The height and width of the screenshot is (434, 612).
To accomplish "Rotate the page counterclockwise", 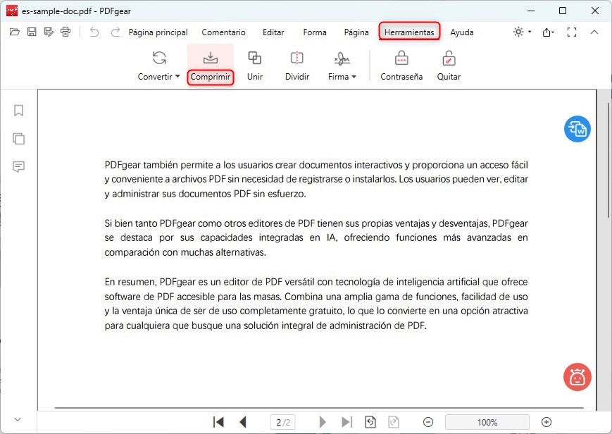I will (370, 422).
